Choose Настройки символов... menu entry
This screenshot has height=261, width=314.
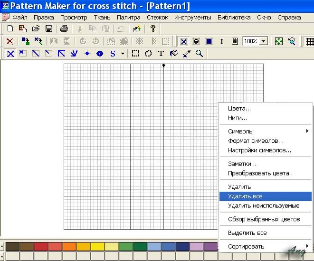click(266, 150)
